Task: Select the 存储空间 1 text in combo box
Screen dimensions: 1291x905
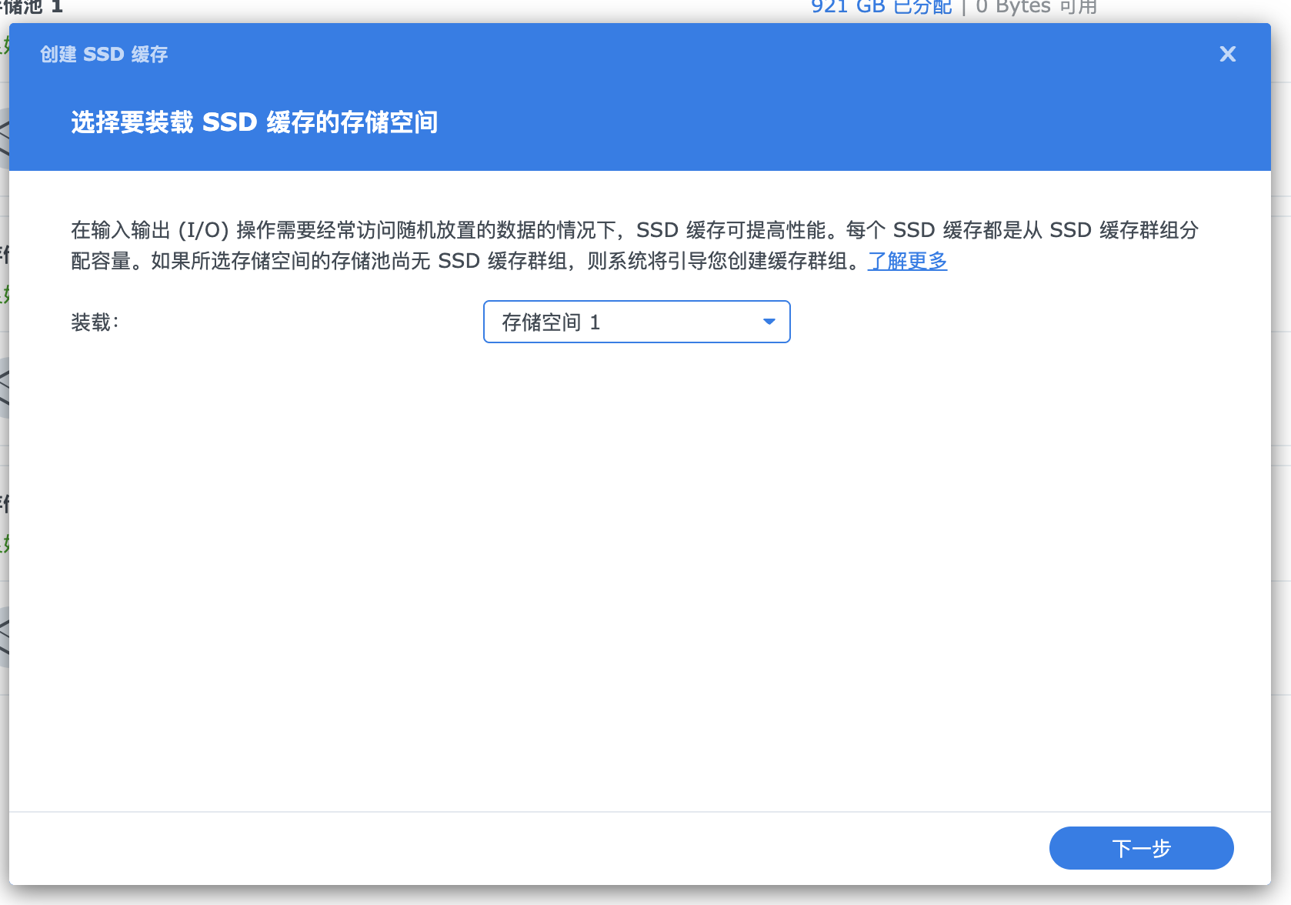Action: [x=550, y=322]
